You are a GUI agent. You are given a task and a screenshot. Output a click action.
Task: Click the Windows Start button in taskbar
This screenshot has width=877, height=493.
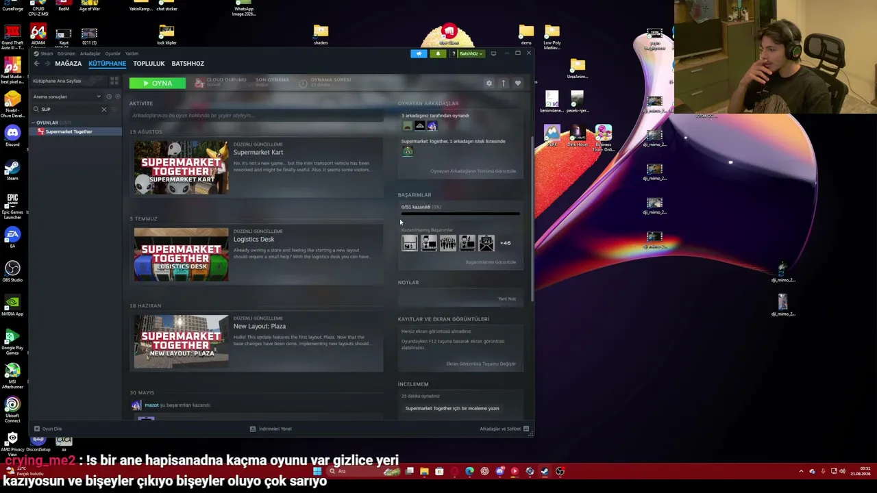(x=317, y=471)
